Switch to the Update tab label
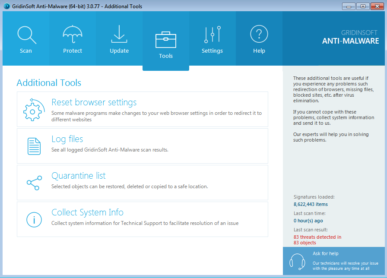Screen dimensions: 387x278 pyautogui.click(x=119, y=51)
